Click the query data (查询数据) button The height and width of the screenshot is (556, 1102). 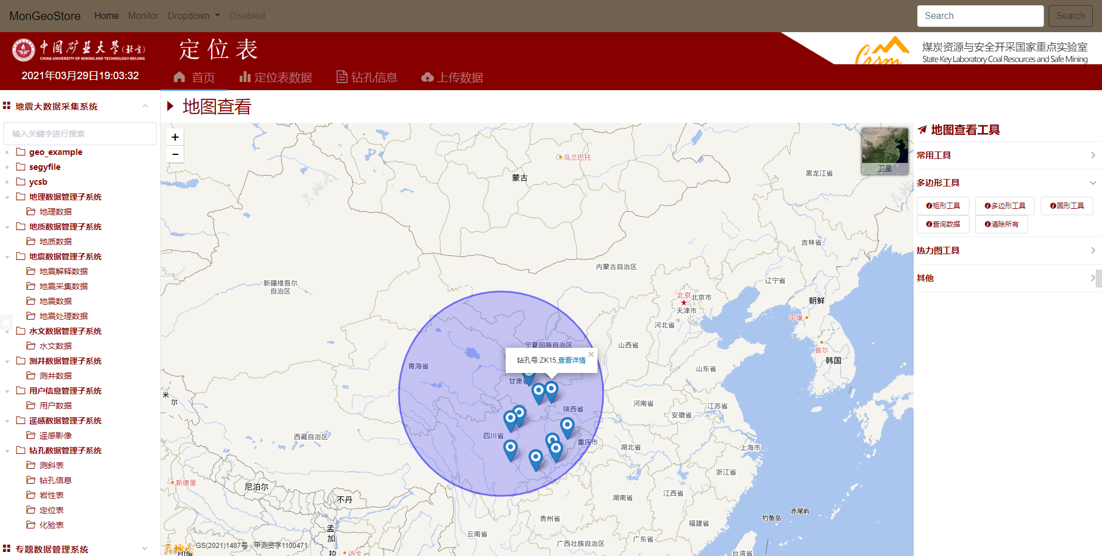pyautogui.click(x=943, y=224)
